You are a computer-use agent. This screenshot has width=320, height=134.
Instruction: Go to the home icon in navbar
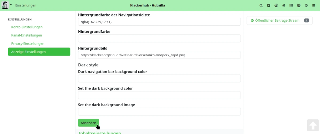pyautogui.click(x=284, y=5)
